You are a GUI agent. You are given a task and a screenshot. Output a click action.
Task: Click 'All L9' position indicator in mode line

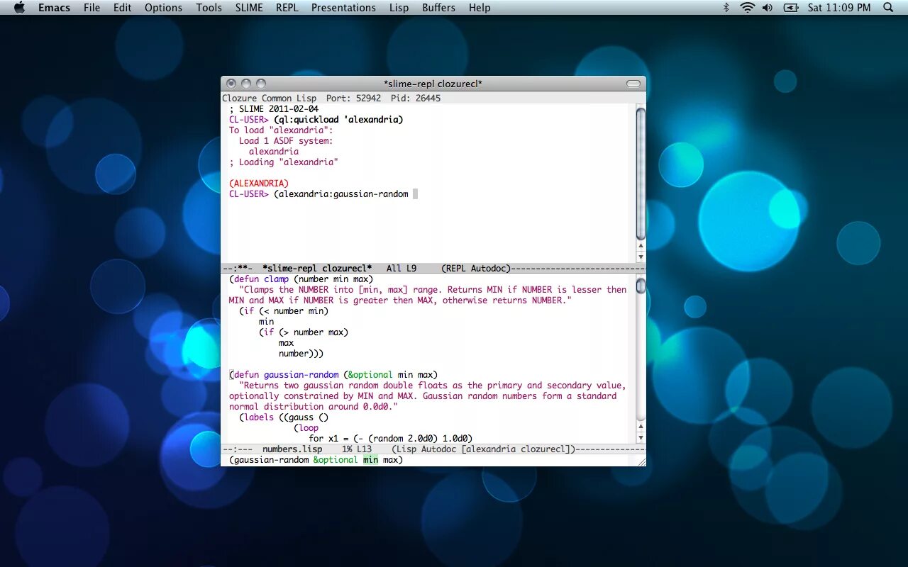click(x=402, y=269)
